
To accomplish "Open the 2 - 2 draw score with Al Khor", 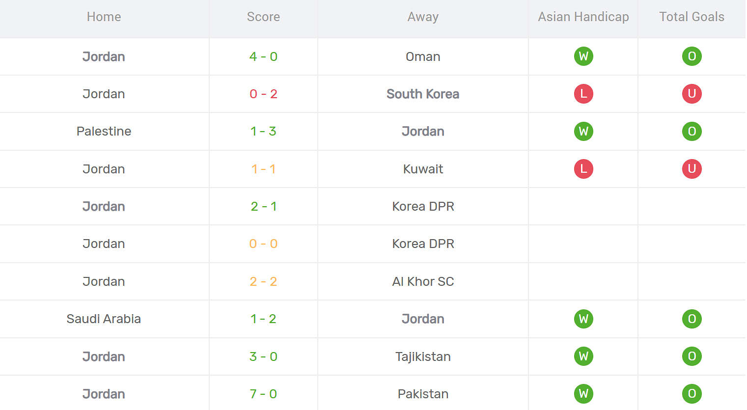I will click(x=263, y=281).
